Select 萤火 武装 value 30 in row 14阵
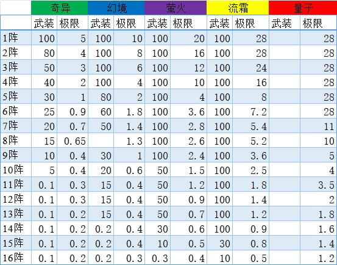This screenshot has width=337, height=265. [158, 228]
